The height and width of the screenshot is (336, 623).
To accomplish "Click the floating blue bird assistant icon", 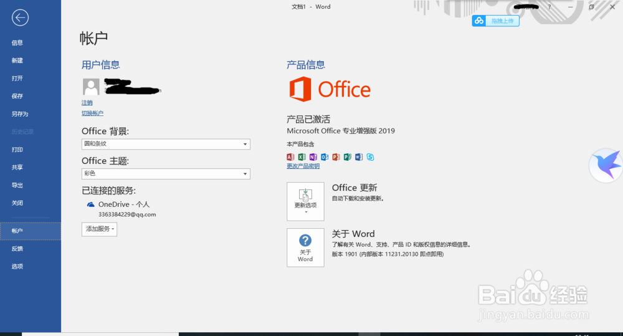I will [606, 165].
